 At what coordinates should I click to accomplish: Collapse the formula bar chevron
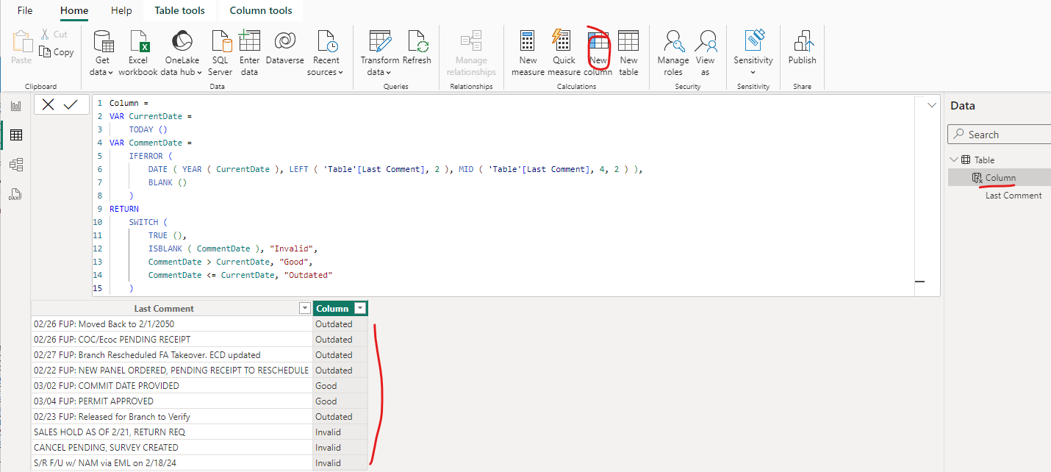(x=932, y=105)
